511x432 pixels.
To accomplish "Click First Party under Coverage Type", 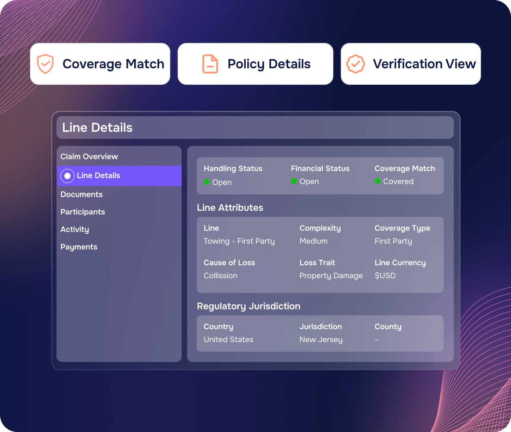I will click(393, 241).
